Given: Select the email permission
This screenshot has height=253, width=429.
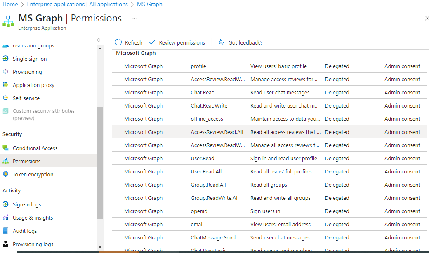Looking at the screenshot, I should point(269,224).
